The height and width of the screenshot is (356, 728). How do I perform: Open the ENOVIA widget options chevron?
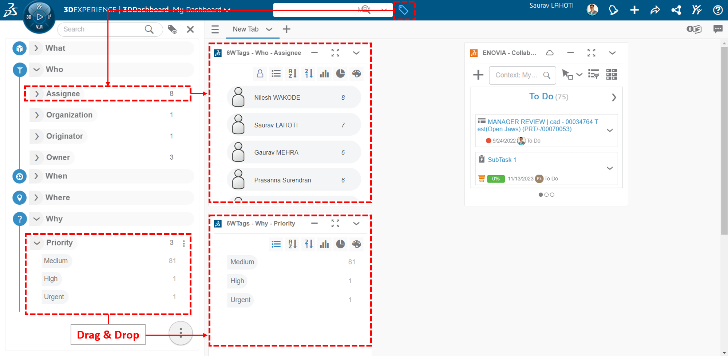(612, 53)
